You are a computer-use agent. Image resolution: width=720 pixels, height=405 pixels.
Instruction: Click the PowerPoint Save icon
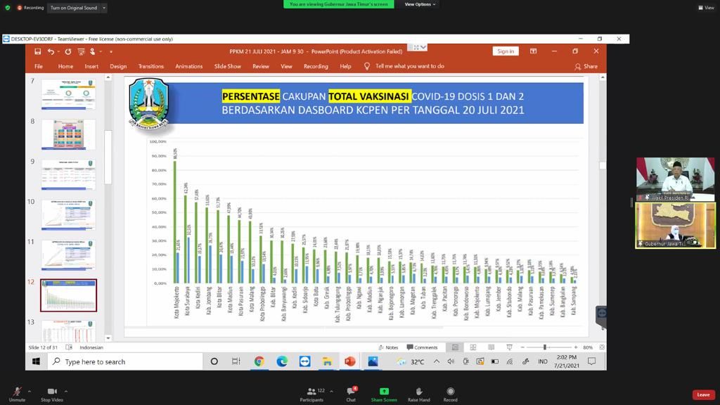click(37, 51)
